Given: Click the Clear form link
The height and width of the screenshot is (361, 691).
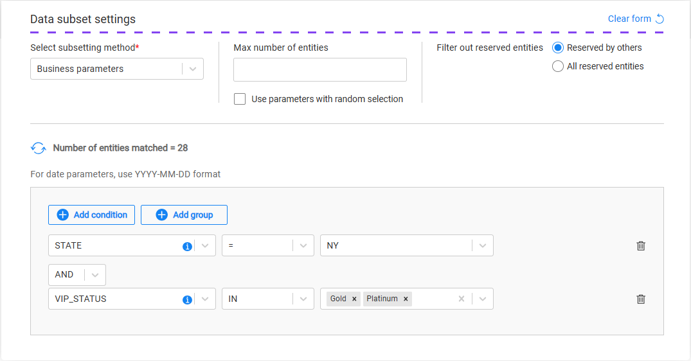Looking at the screenshot, I should pyautogui.click(x=636, y=19).
